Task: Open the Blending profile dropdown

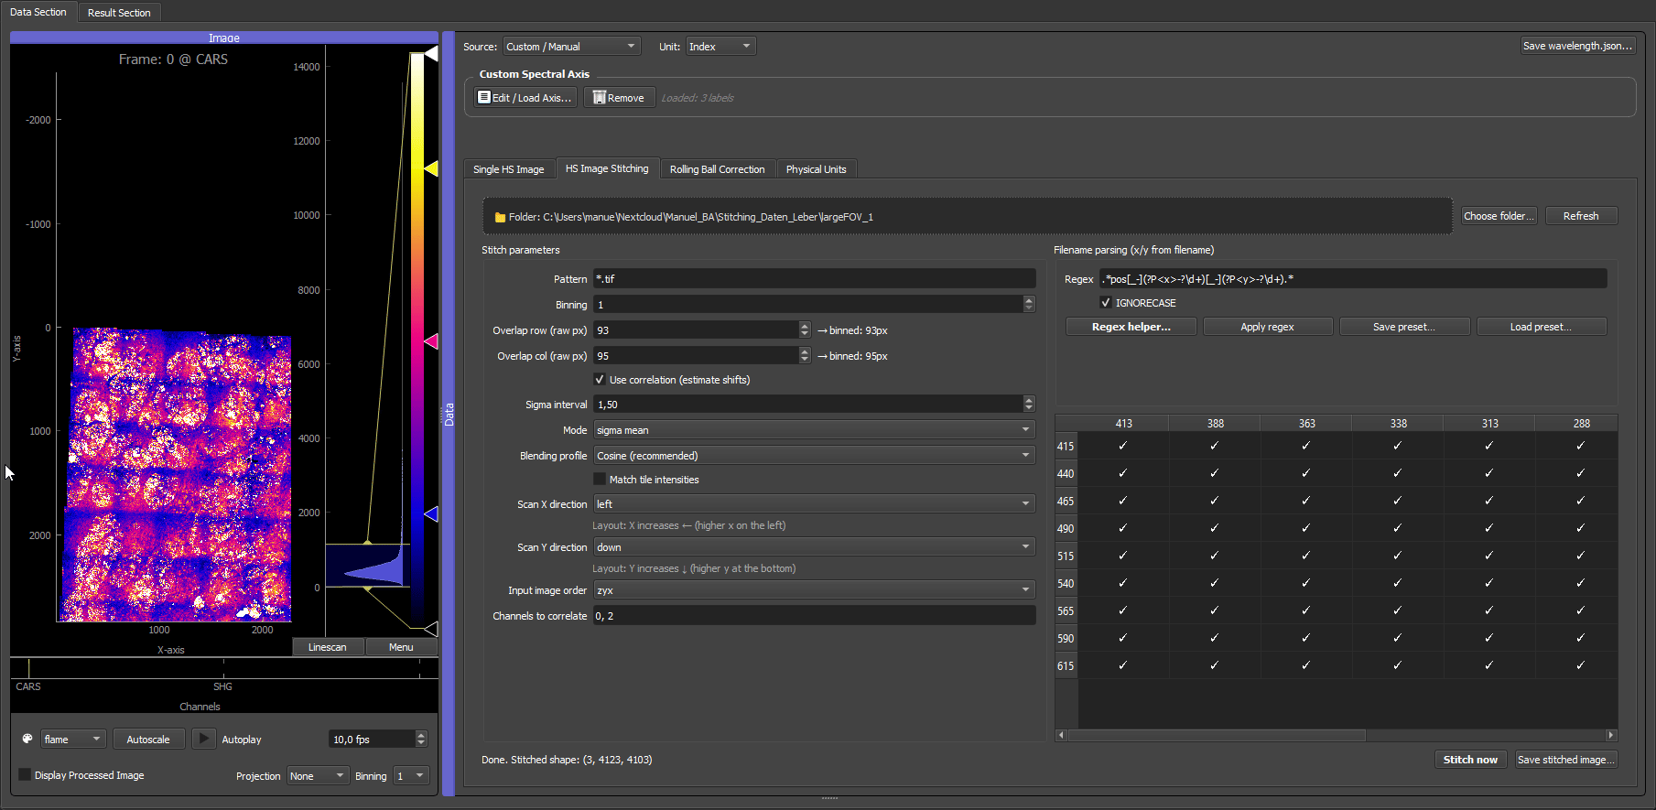Action: point(815,456)
